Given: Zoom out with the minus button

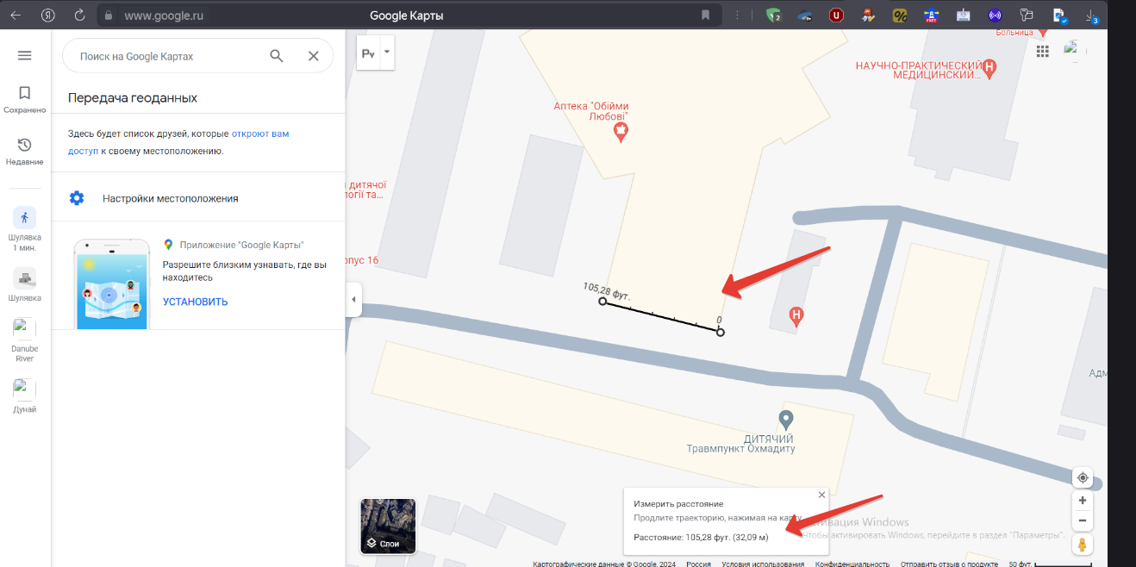Looking at the screenshot, I should [1083, 520].
